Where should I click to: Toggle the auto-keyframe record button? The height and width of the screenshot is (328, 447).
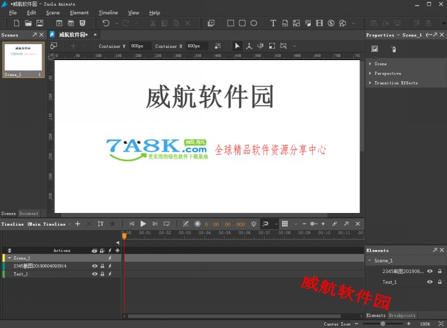(197, 224)
